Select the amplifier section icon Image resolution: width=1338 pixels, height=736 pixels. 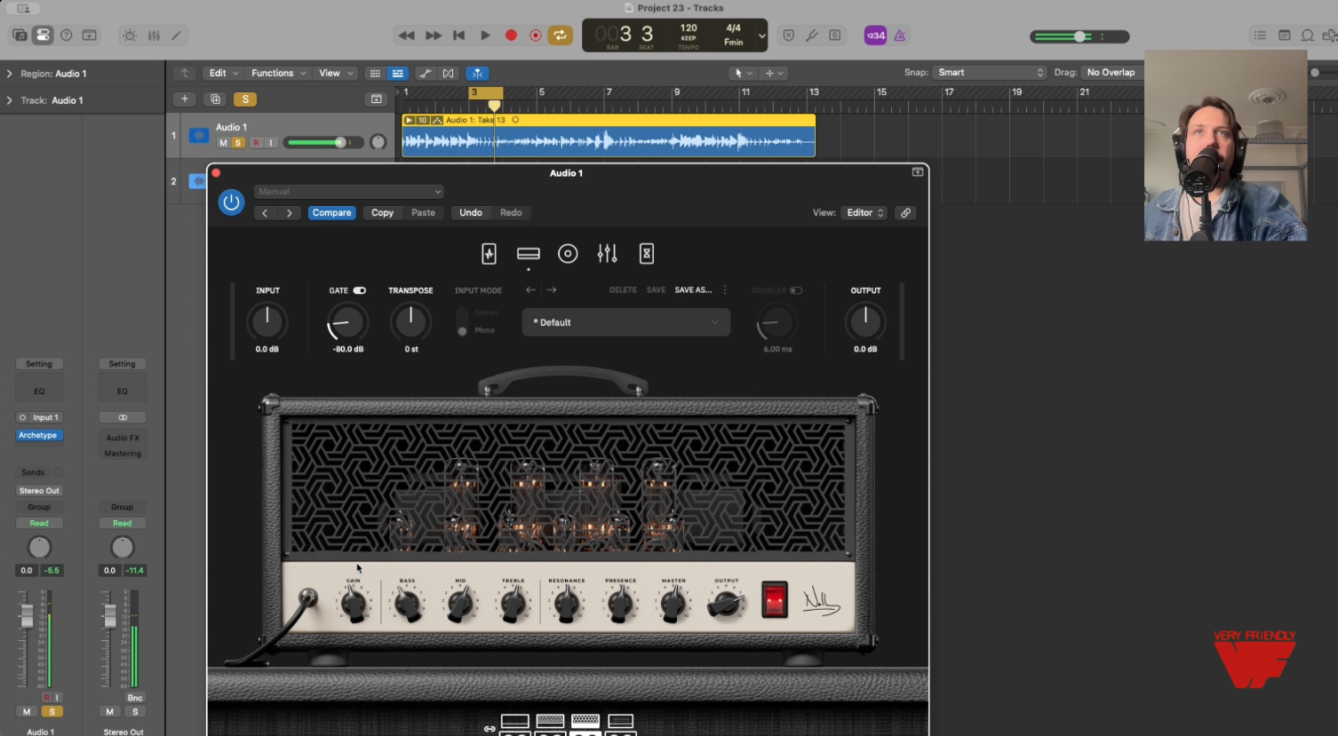[x=529, y=255]
